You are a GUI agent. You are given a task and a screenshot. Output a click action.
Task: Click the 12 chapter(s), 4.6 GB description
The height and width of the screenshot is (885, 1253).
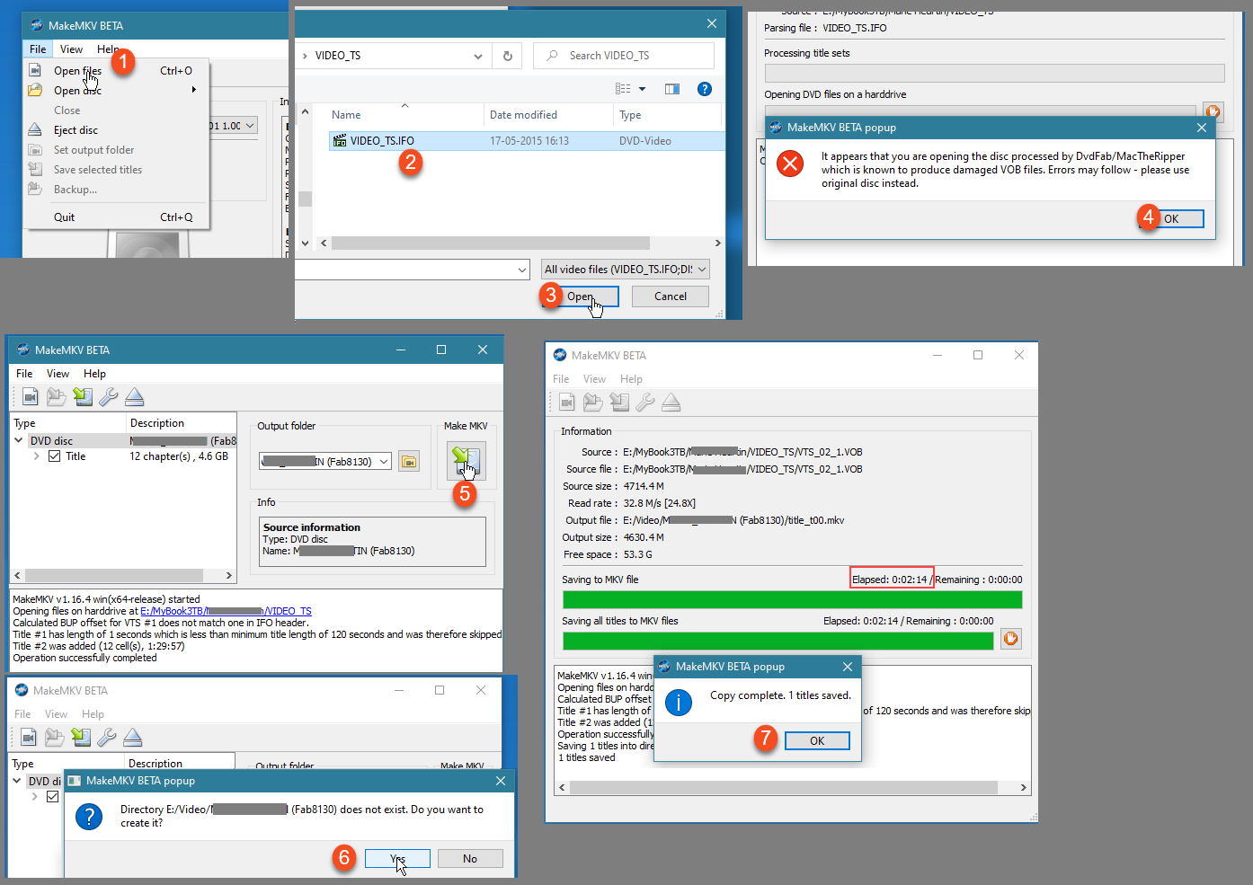(x=179, y=456)
